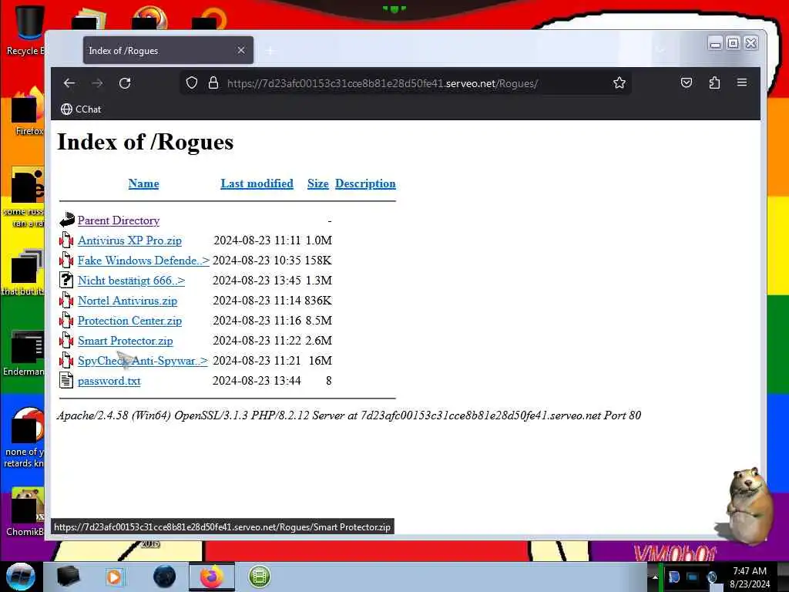789x592 pixels.
Task: Go back to the previous page
Action: coord(69,83)
